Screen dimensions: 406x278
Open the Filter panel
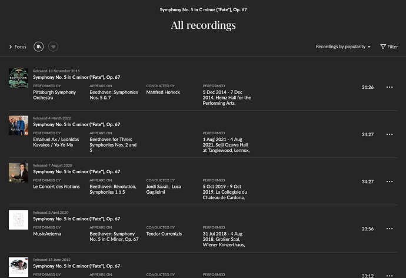389,47
